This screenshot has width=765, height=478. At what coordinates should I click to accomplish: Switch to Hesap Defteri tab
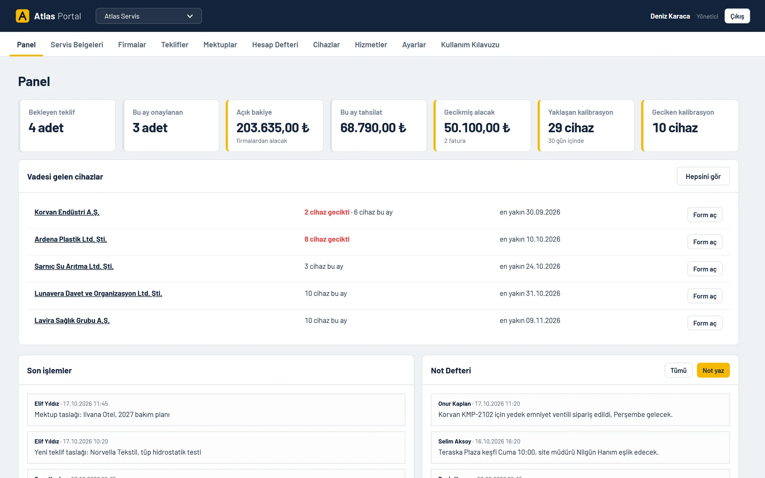point(275,45)
